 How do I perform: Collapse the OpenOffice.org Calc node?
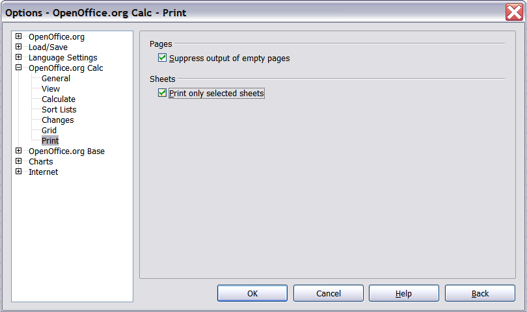[19, 68]
